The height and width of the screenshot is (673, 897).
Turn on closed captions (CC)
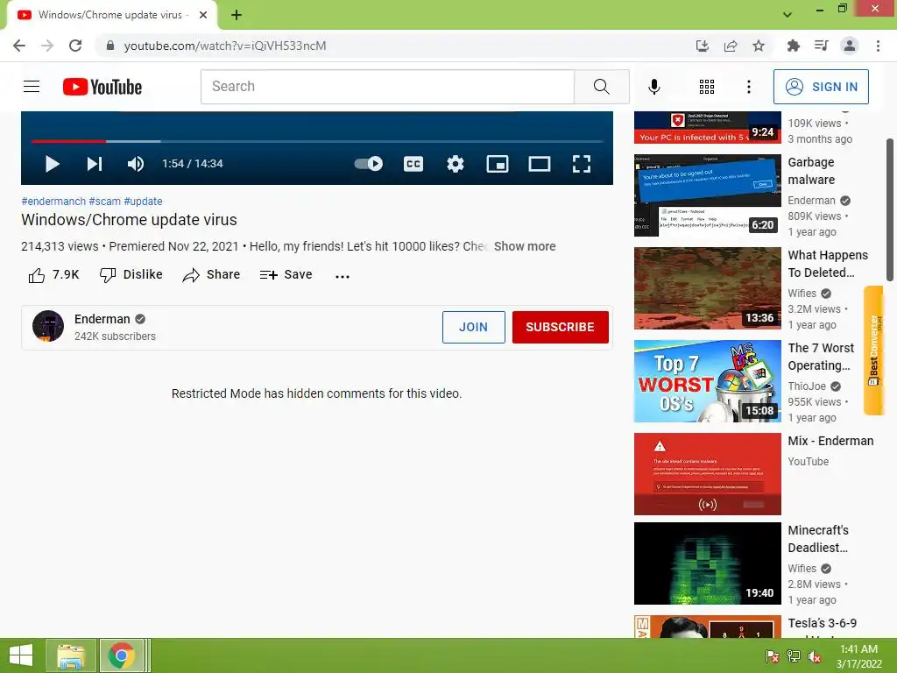coord(413,164)
